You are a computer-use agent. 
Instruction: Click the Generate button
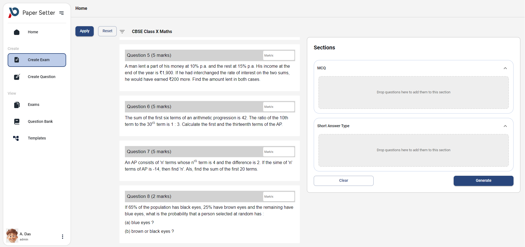(483, 181)
